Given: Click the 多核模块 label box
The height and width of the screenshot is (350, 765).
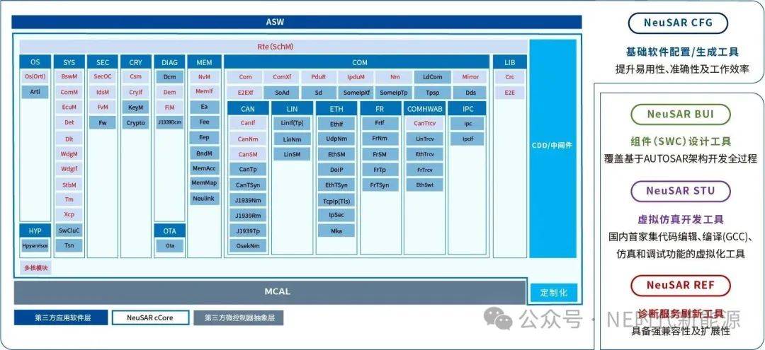Looking at the screenshot, I should click(x=35, y=267).
